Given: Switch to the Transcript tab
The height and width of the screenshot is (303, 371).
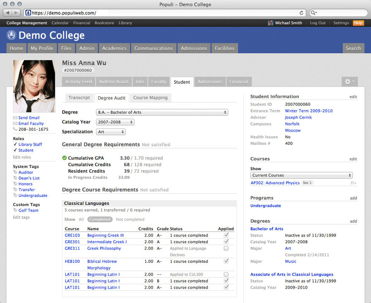Looking at the screenshot, I should [x=79, y=98].
